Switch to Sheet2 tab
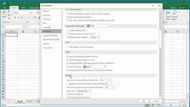 (x=30, y=101)
